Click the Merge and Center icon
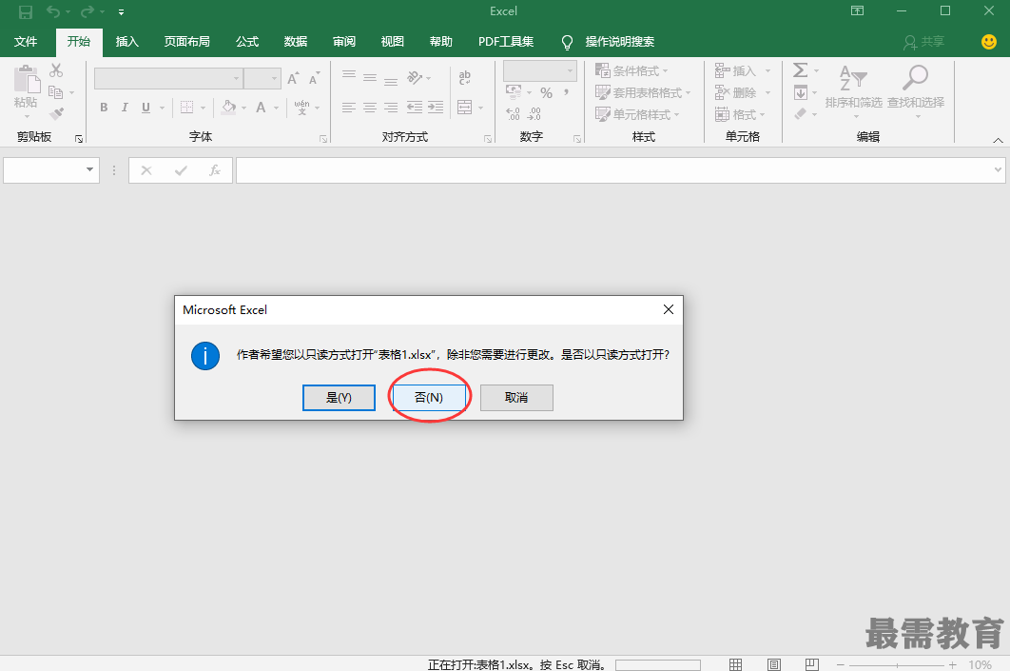 464,108
